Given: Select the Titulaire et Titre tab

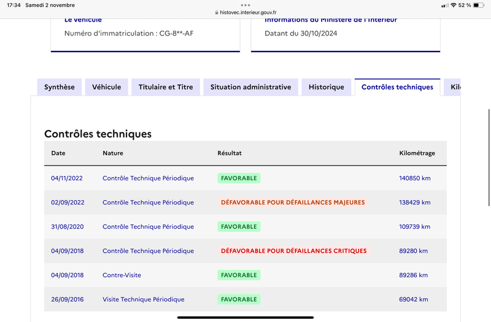Looking at the screenshot, I should click(x=166, y=87).
